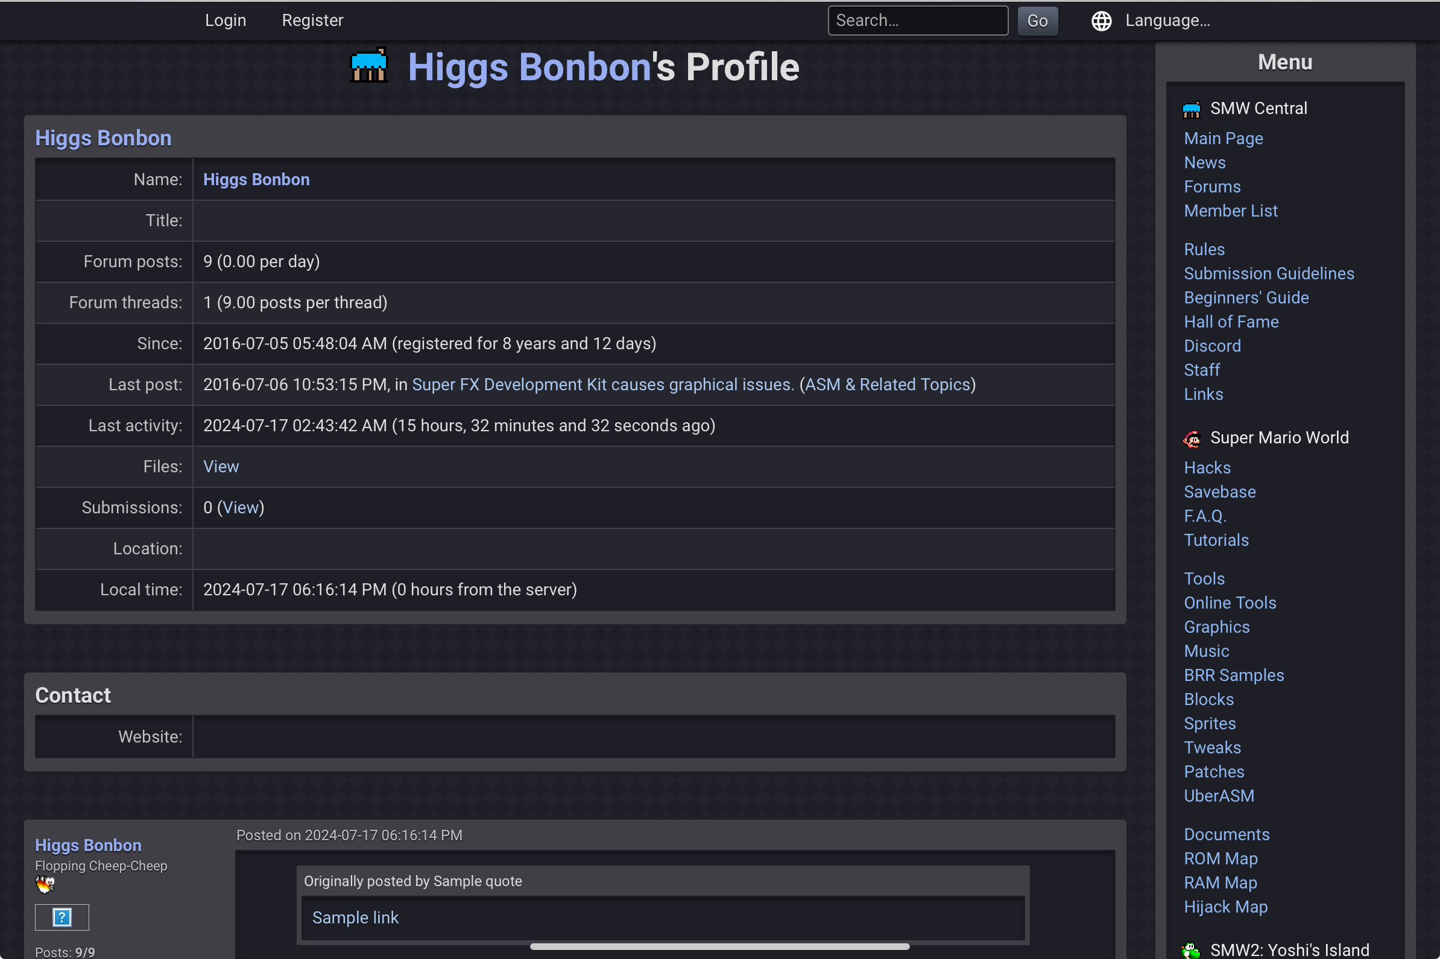The height and width of the screenshot is (959, 1440).
Task: Open the BRR Samples link
Action: [1233, 675]
